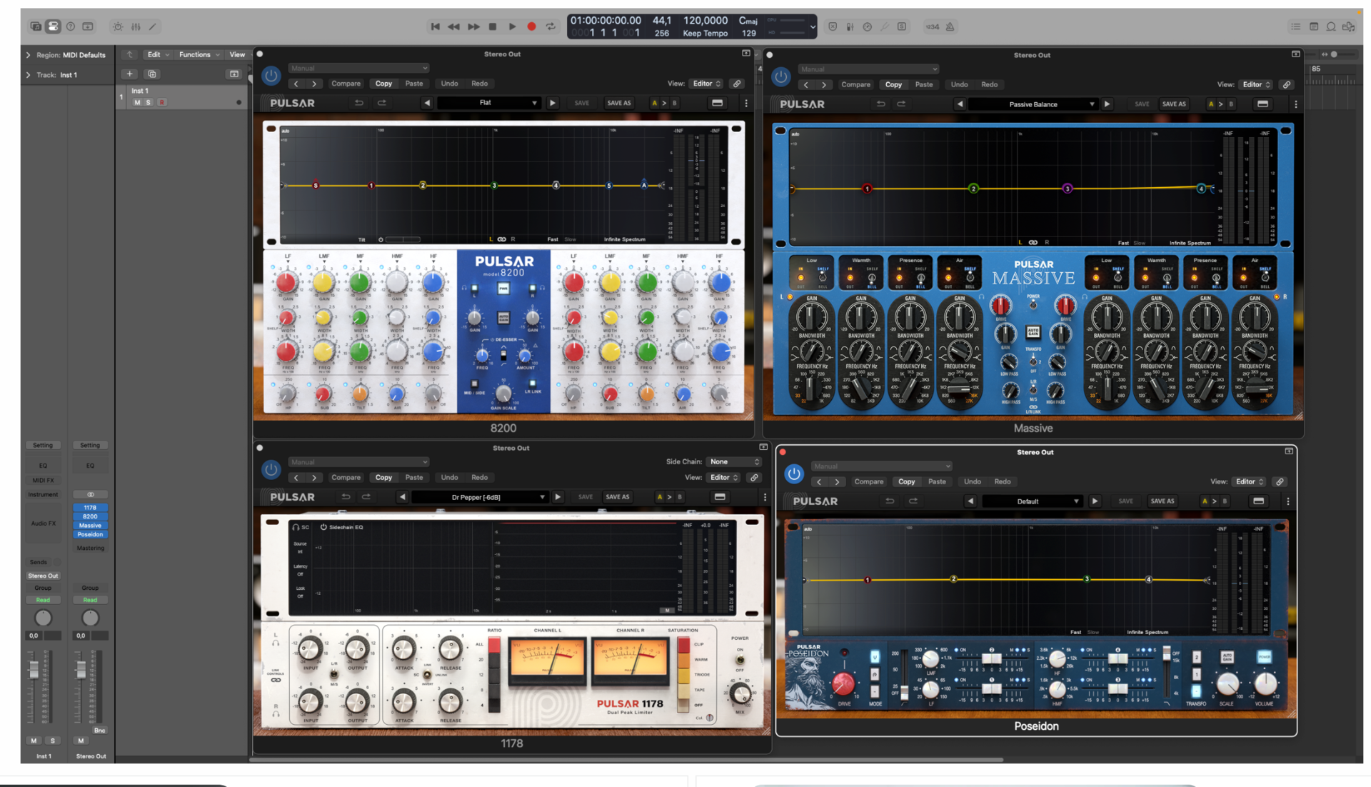Click the Fast Forward transport button

point(473,26)
